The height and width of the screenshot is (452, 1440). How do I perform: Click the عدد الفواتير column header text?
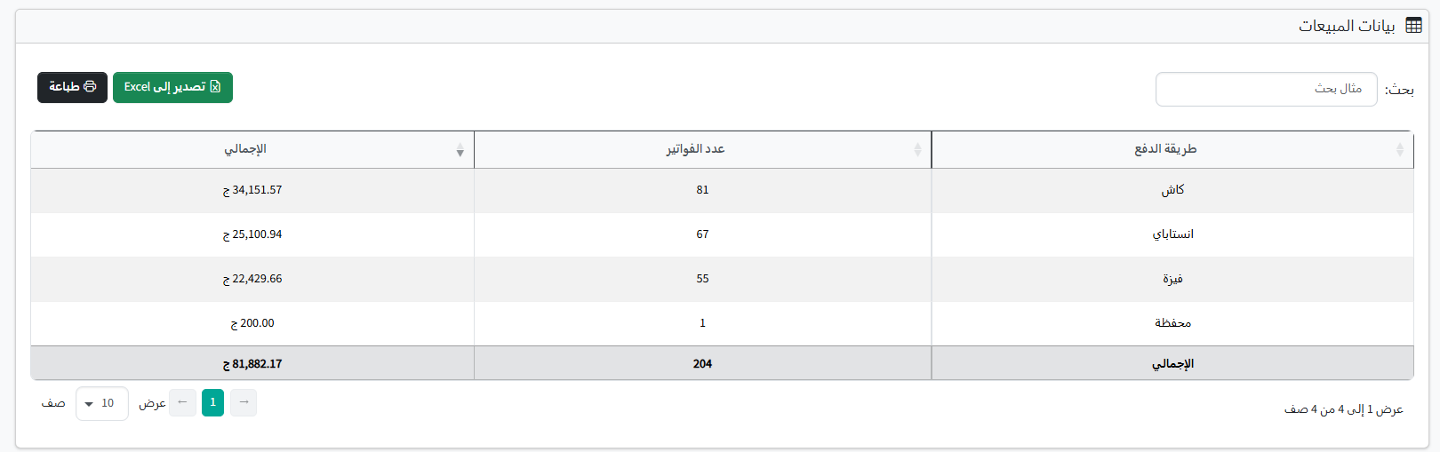coord(696,149)
